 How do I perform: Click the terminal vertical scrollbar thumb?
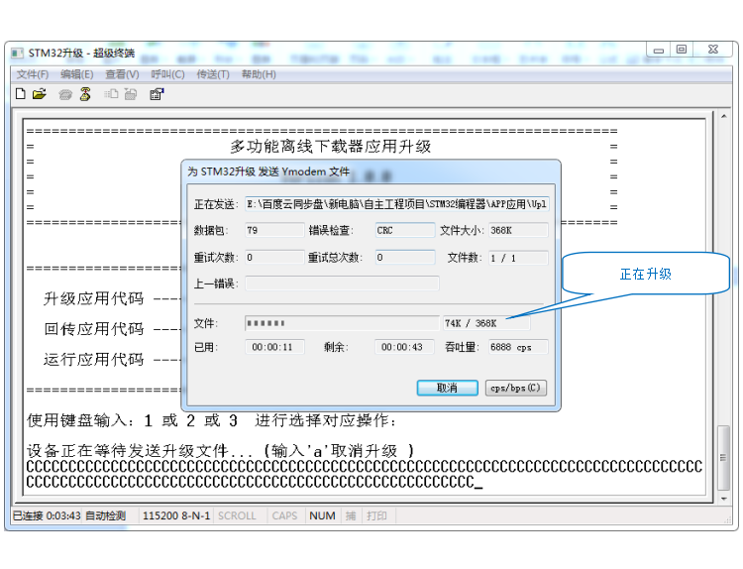coord(723,458)
